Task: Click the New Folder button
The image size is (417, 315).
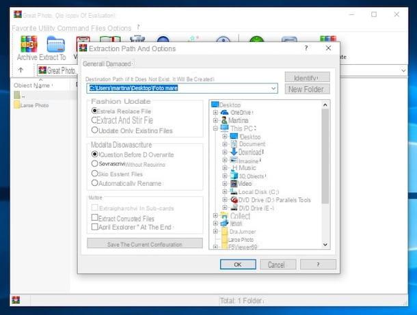Action: [x=307, y=89]
